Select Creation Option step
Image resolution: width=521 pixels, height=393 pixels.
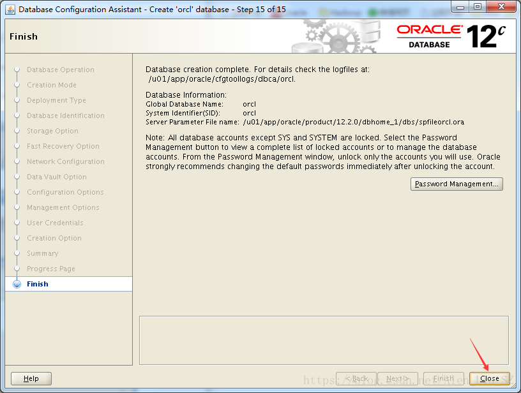point(54,238)
